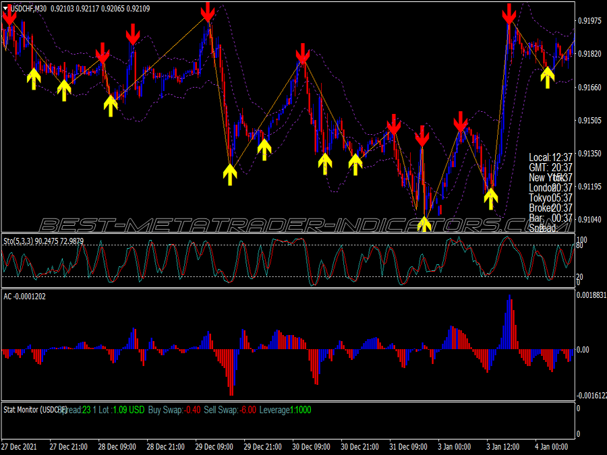Click the Tokyo 05:37 clock line

click(x=550, y=198)
